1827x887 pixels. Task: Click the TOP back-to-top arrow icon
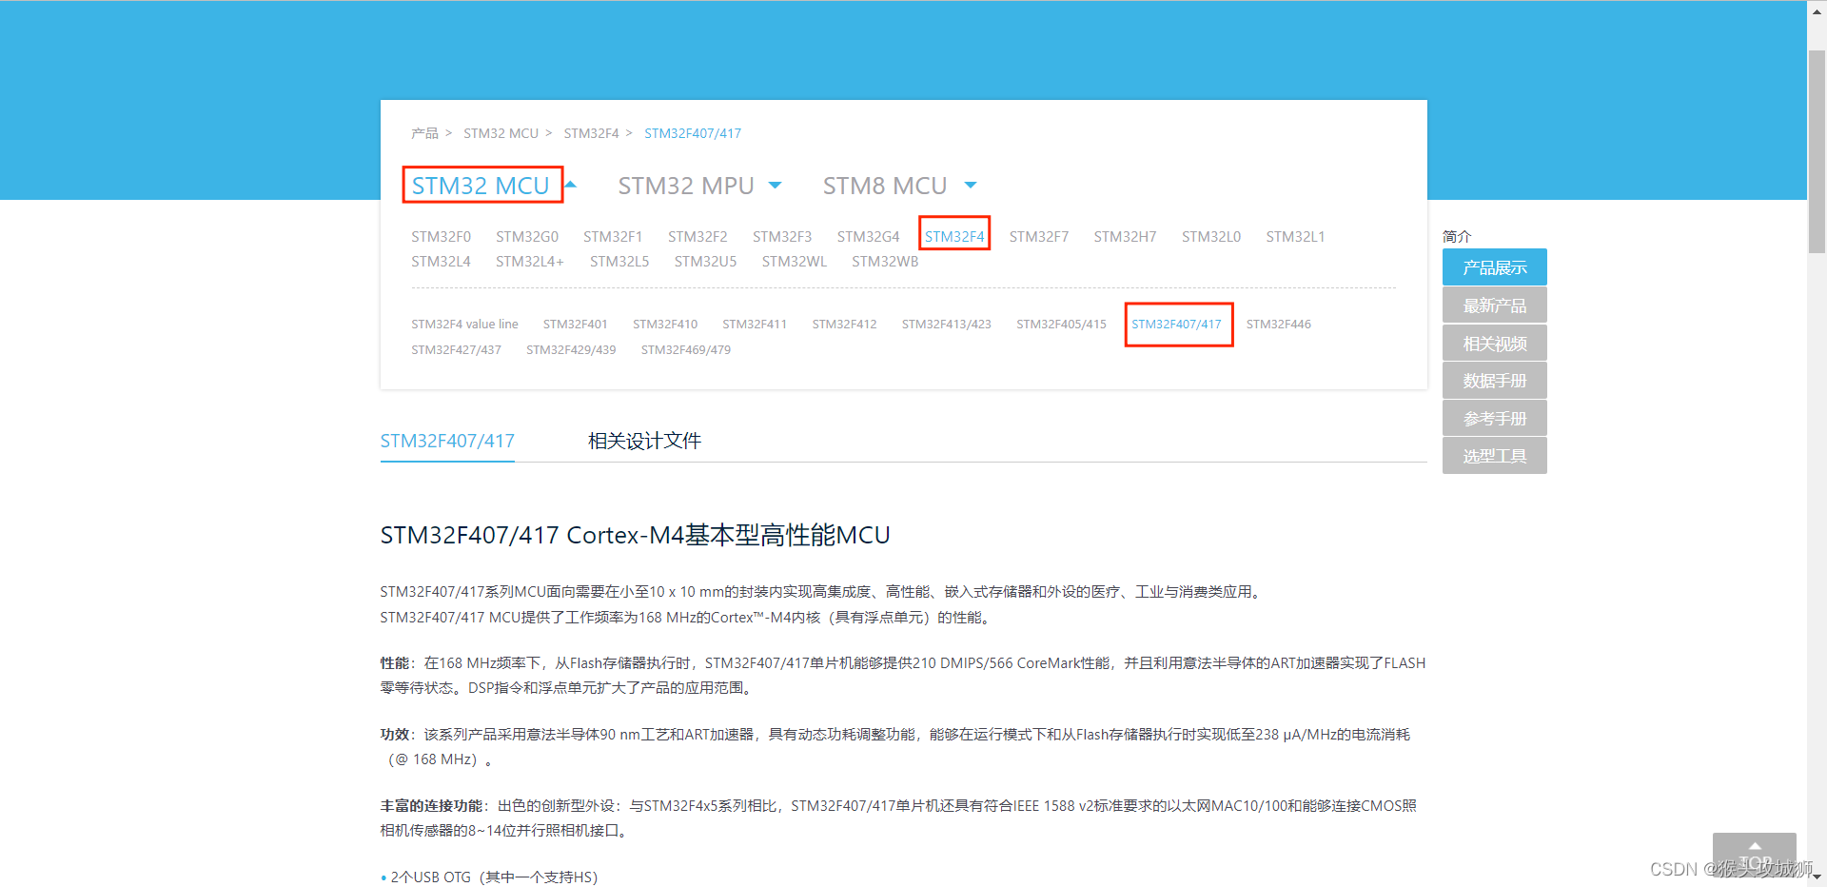(x=1755, y=855)
